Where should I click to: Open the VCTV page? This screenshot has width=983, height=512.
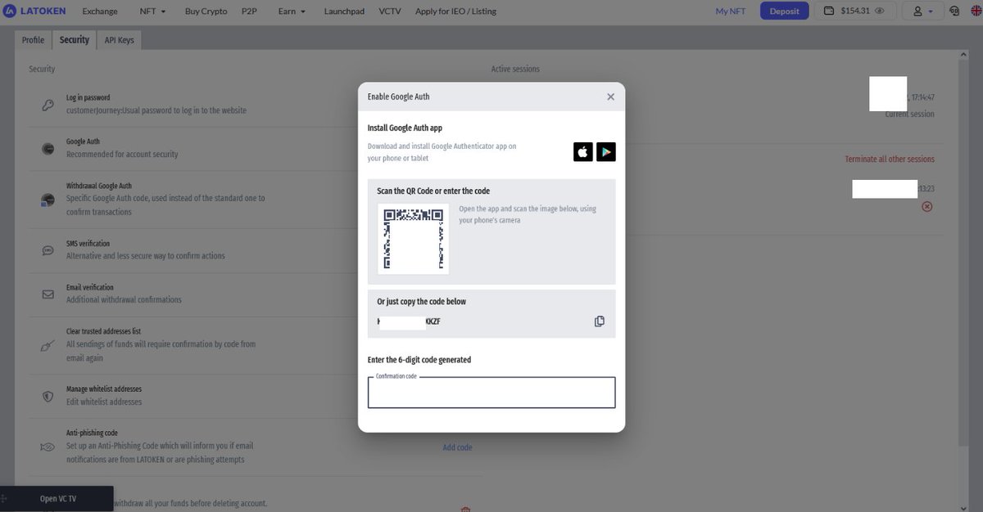[x=390, y=11]
